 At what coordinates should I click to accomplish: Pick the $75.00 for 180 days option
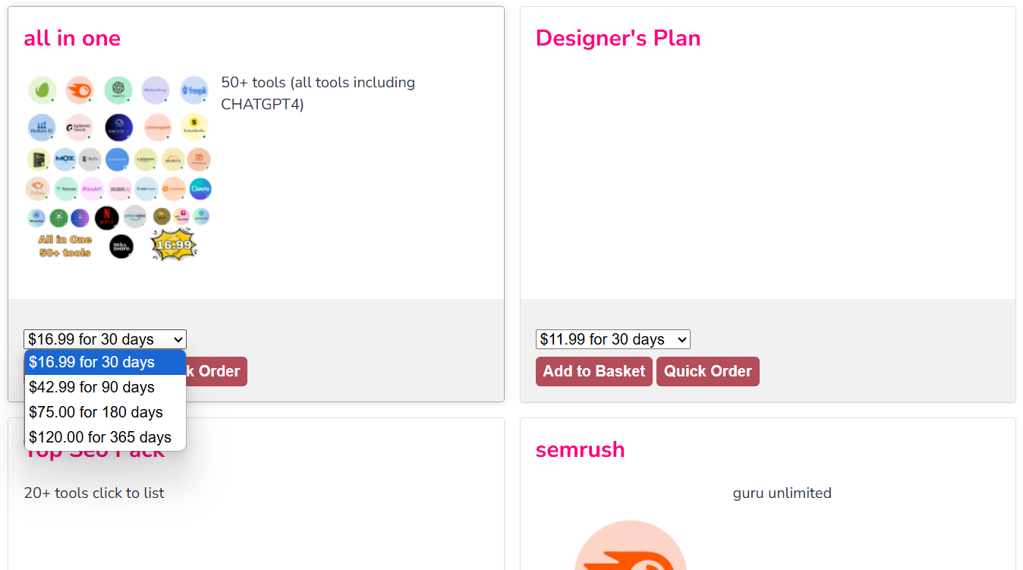tap(105, 413)
